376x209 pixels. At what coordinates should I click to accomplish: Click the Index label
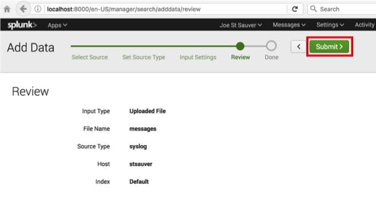click(x=102, y=182)
